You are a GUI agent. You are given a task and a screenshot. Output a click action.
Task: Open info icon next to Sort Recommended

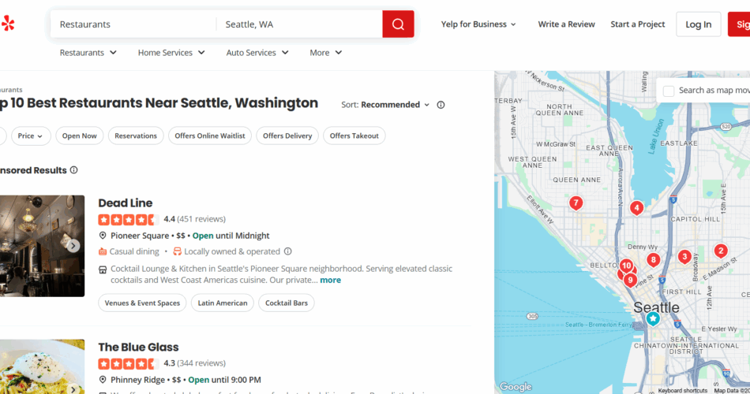(x=441, y=105)
